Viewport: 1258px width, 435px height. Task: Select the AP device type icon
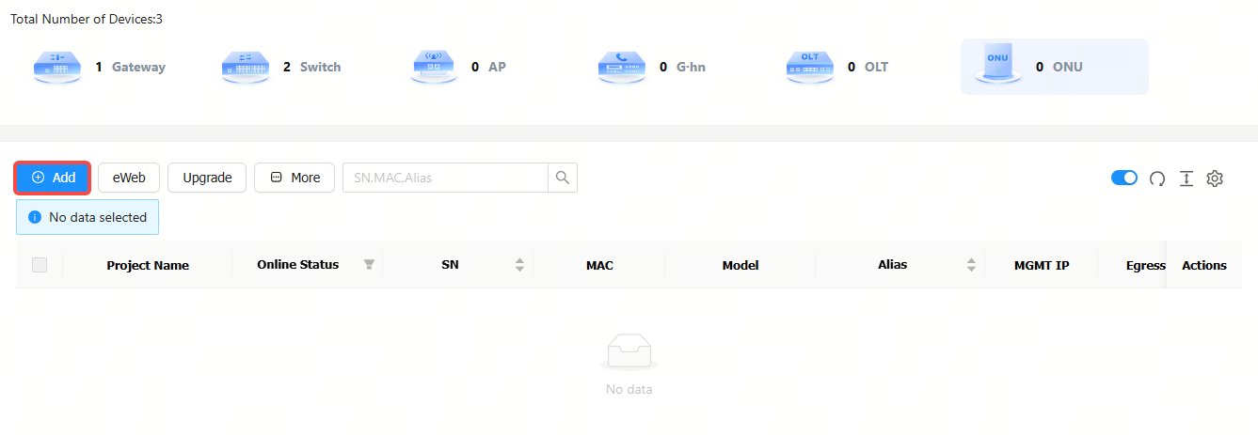tap(434, 67)
